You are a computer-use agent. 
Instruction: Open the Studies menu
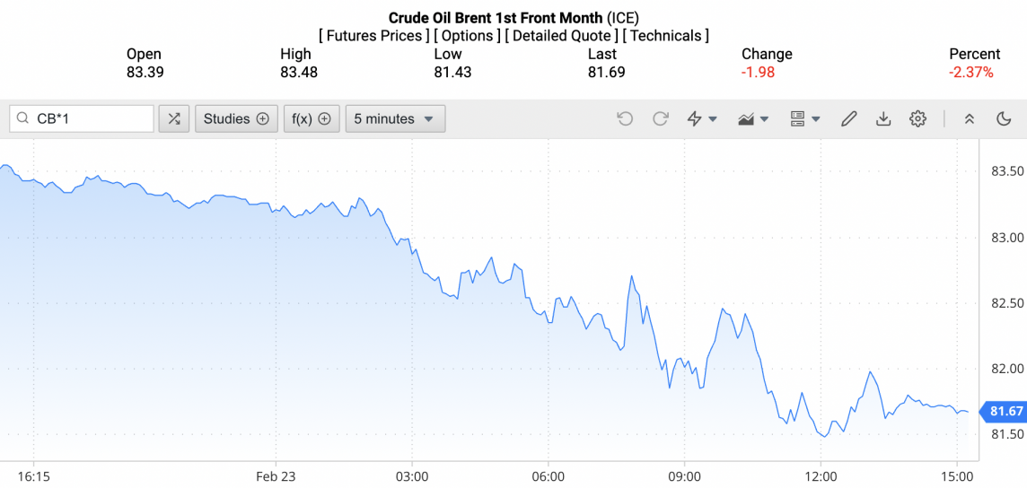tap(236, 118)
